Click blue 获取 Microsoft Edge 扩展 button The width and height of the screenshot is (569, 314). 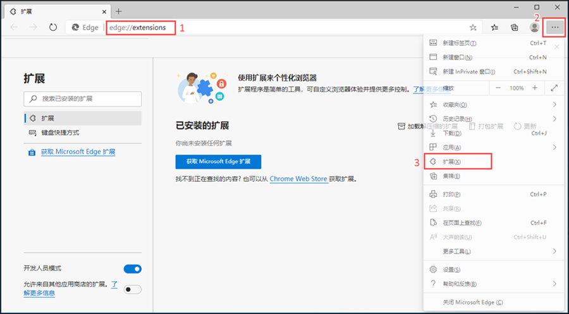point(218,162)
